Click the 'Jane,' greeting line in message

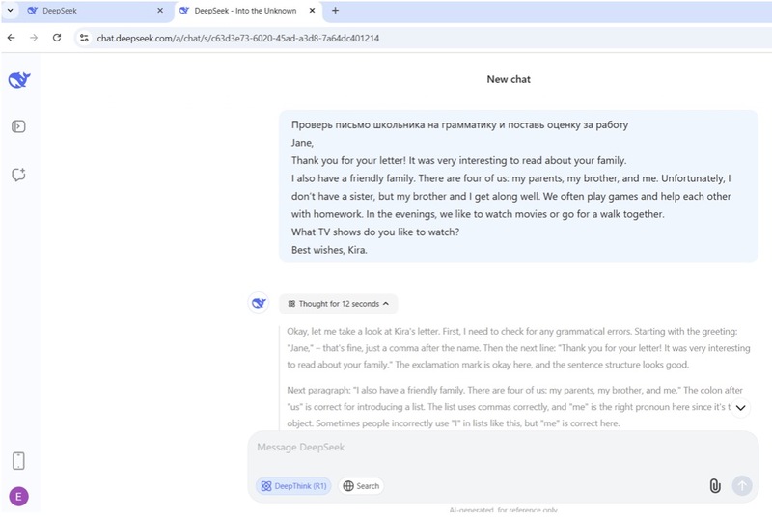tap(302, 143)
